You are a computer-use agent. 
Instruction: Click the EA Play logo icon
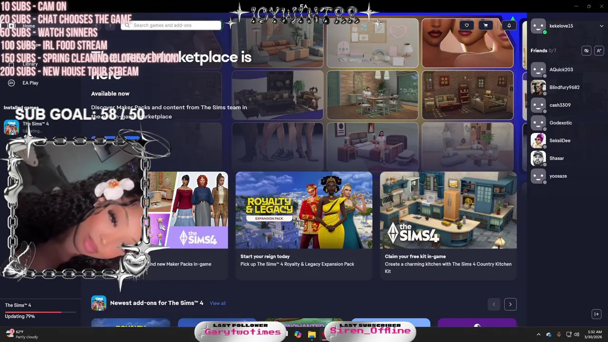(11, 83)
